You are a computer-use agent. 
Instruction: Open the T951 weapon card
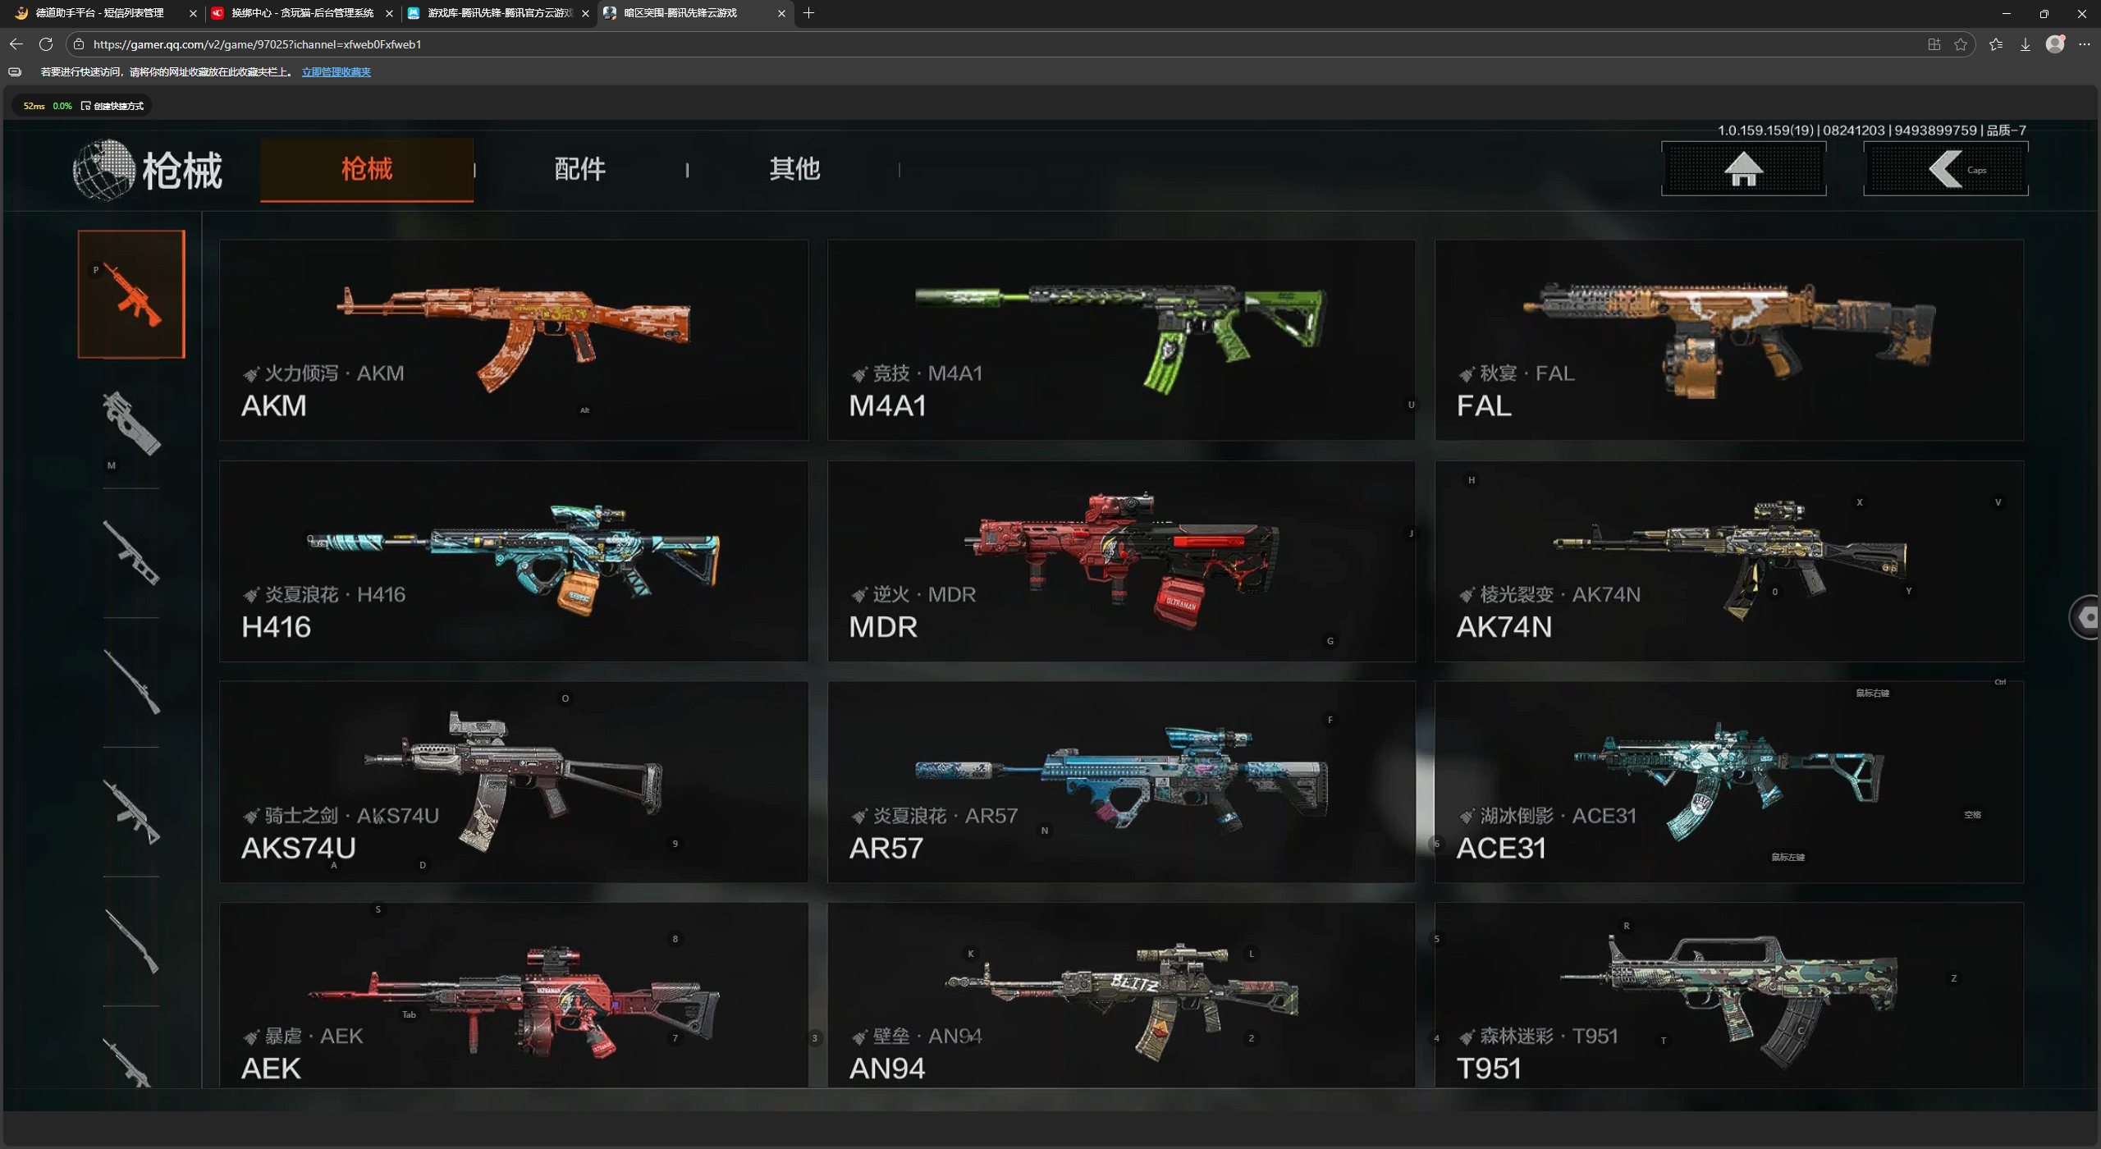(x=1728, y=996)
